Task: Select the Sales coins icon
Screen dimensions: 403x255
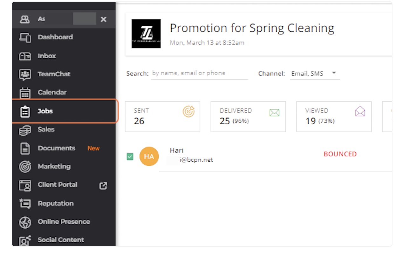Action: pyautogui.click(x=25, y=130)
